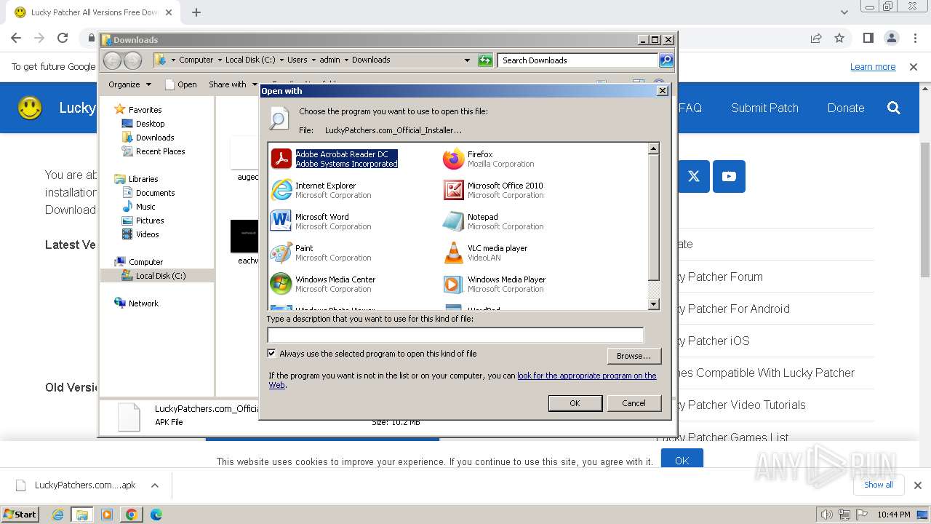931x524 pixels.
Task: Open the X (Twitter) social icon
Action: tap(694, 176)
